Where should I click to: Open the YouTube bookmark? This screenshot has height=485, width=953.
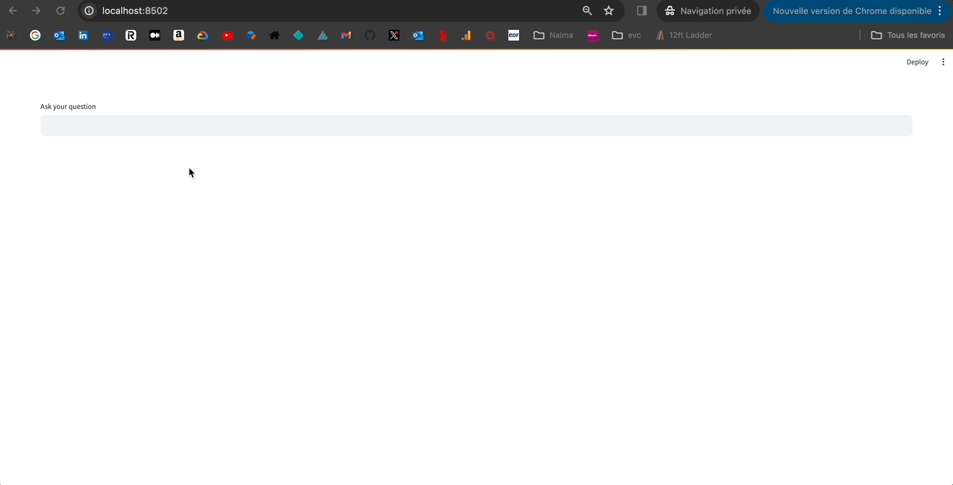click(227, 35)
